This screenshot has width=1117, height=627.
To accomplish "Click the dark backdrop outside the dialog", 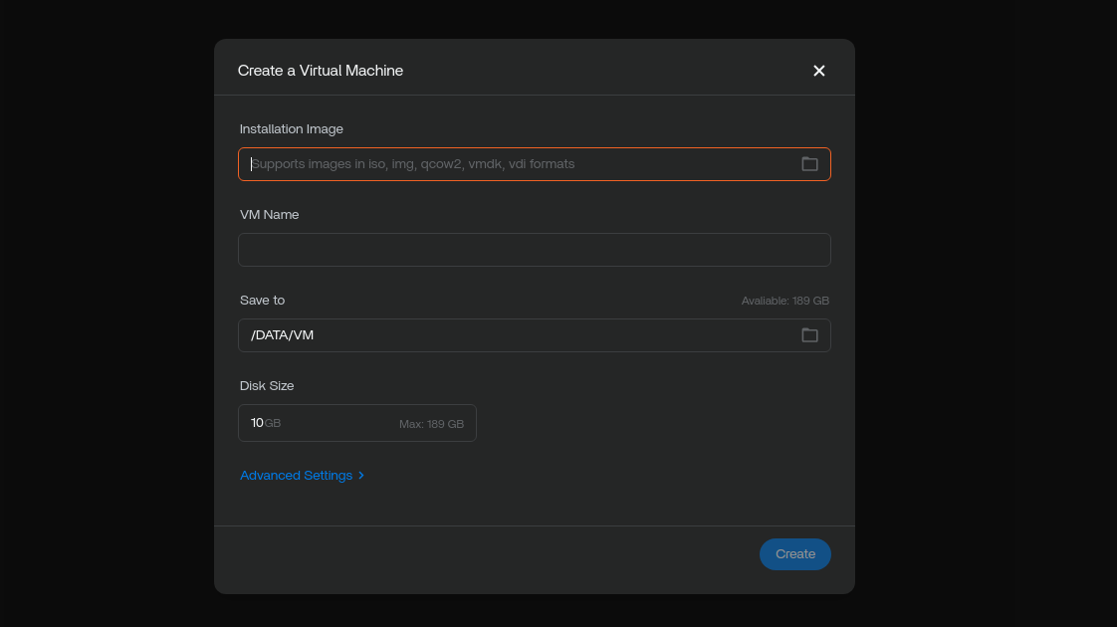I will point(107,313).
